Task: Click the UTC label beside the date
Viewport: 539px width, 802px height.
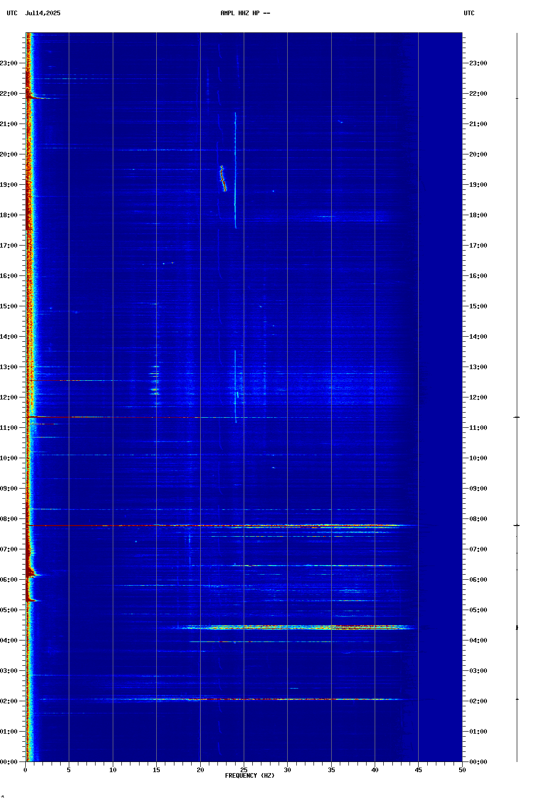Action: pyautogui.click(x=12, y=13)
